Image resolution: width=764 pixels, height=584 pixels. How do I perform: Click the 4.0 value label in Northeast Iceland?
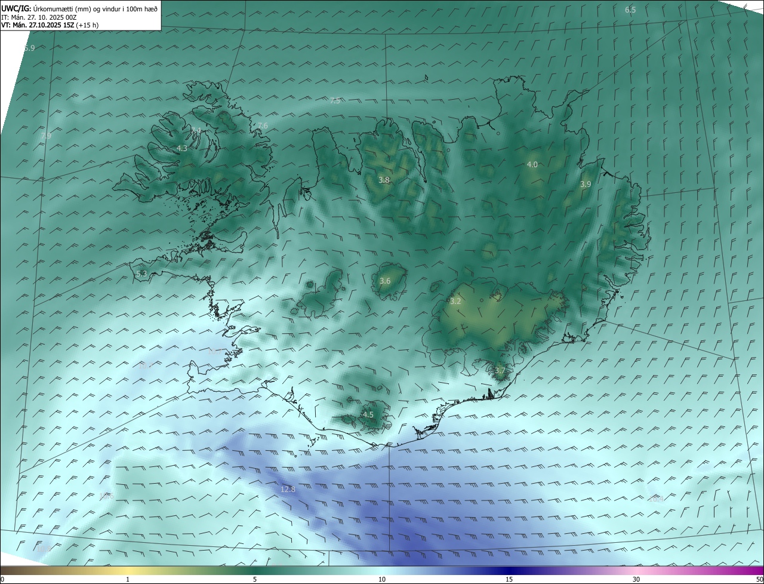pos(532,164)
